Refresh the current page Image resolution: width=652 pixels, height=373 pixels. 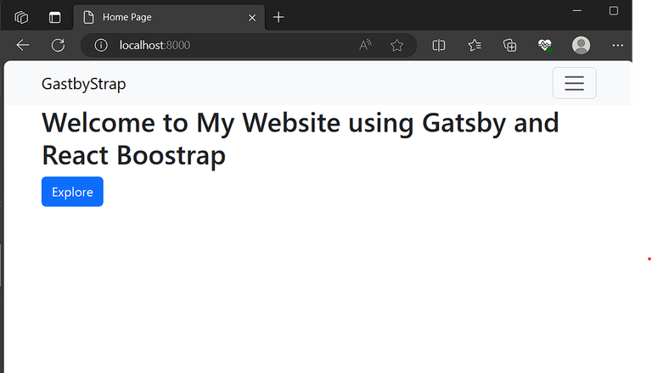coord(58,45)
